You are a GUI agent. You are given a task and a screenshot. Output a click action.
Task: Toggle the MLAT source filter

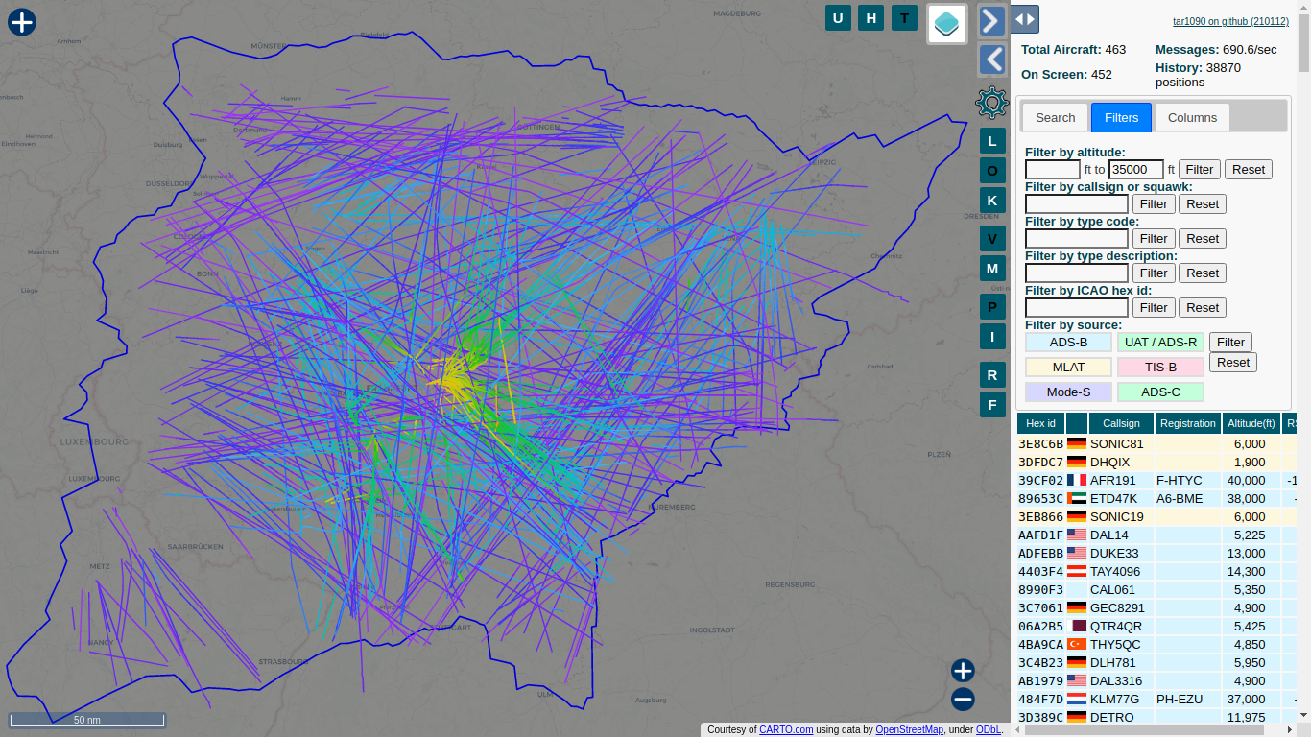click(1068, 367)
